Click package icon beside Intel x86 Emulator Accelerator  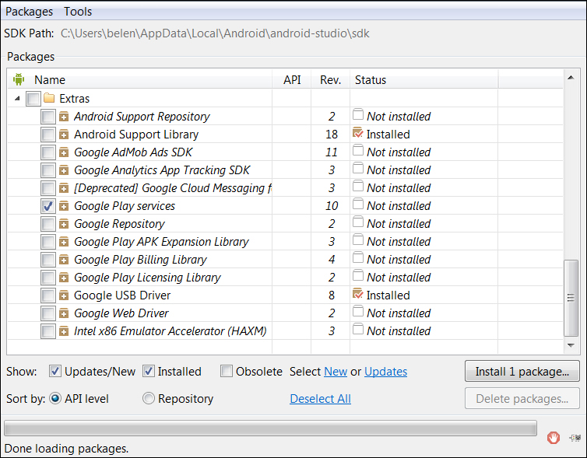pos(64,331)
